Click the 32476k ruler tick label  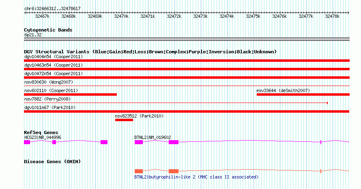coord(279,16)
